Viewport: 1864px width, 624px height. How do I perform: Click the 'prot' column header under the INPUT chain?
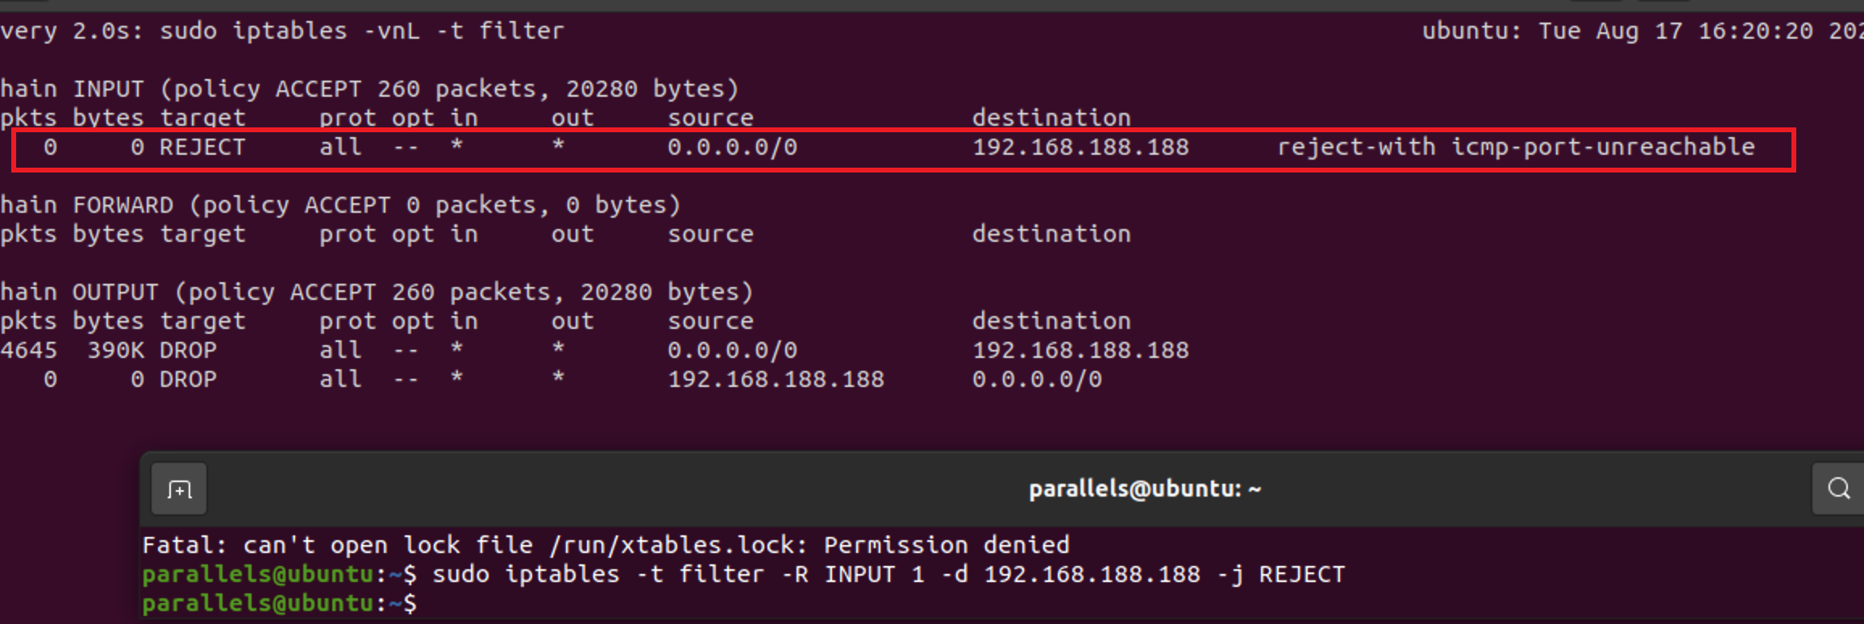click(x=347, y=118)
